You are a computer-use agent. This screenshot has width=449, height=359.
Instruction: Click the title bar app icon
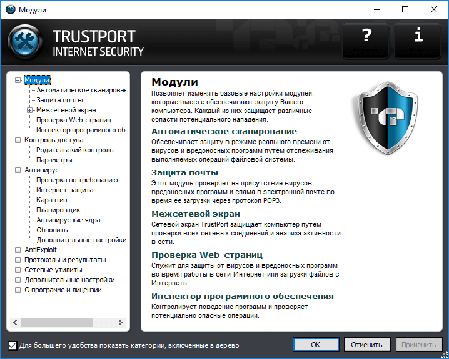[x=11, y=9]
